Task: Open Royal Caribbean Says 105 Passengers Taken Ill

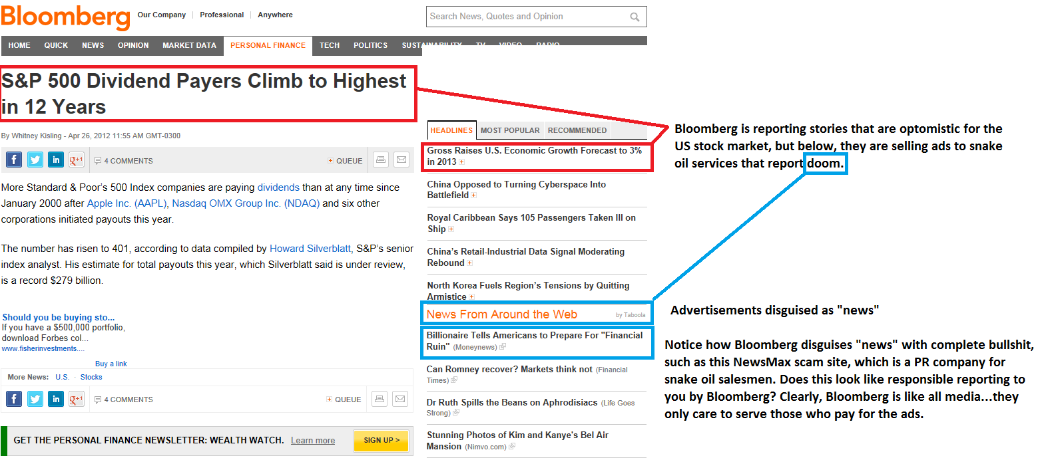Action: pyautogui.click(x=531, y=223)
